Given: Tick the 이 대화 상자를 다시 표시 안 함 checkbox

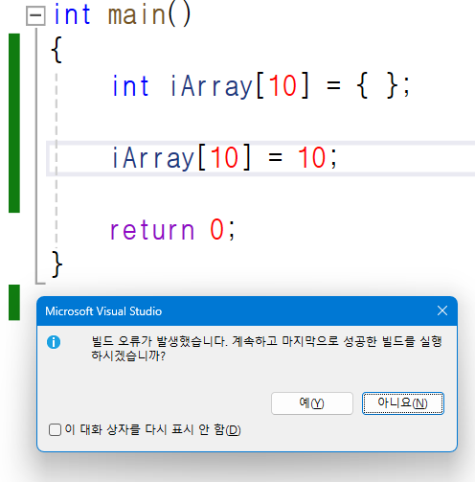Looking at the screenshot, I should (x=55, y=429).
